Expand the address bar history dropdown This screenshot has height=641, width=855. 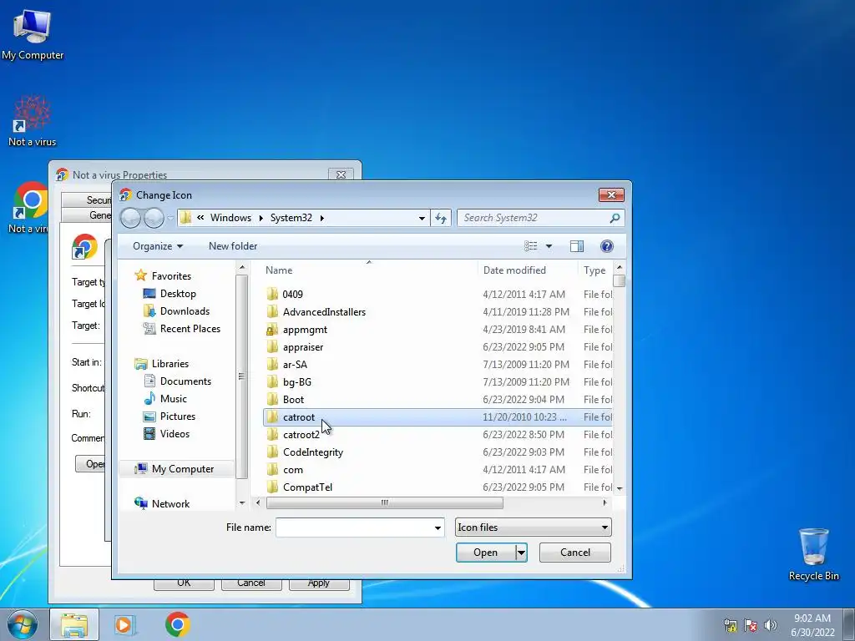(x=422, y=218)
